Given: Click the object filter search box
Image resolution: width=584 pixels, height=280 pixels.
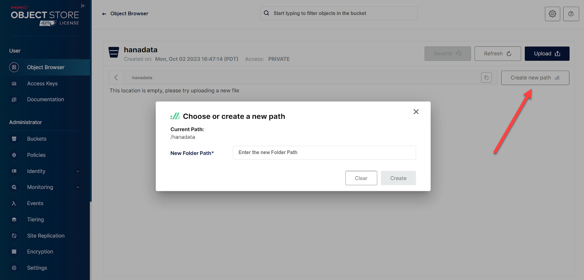Looking at the screenshot, I should tap(339, 14).
